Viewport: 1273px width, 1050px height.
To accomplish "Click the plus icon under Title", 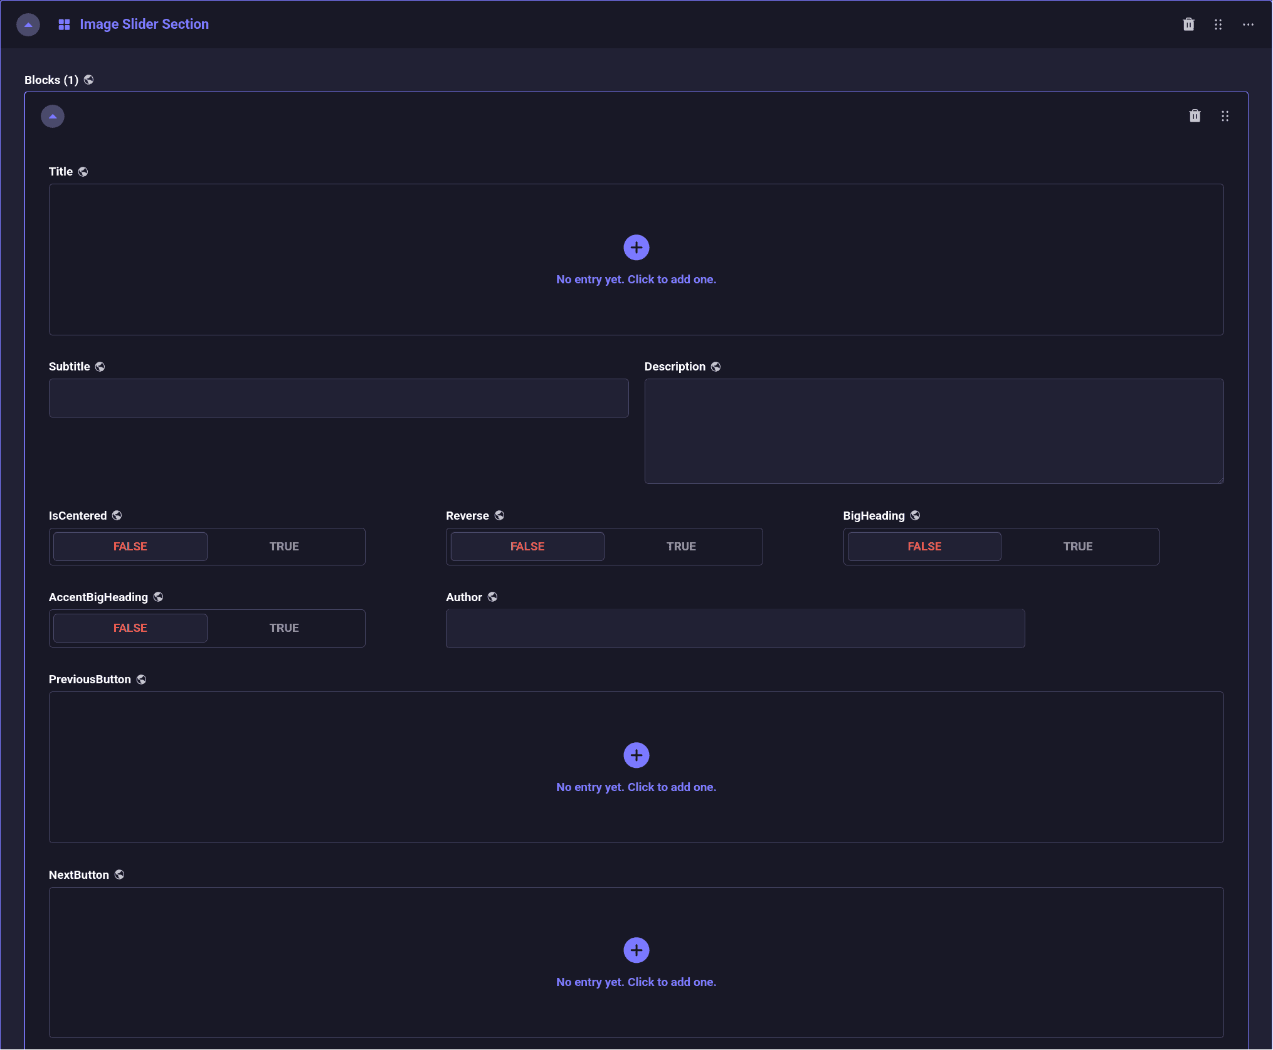I will 636,248.
